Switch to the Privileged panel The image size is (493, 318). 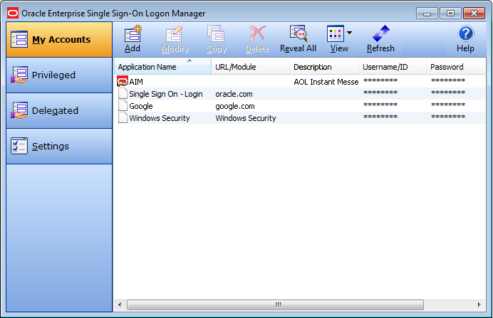coord(59,75)
